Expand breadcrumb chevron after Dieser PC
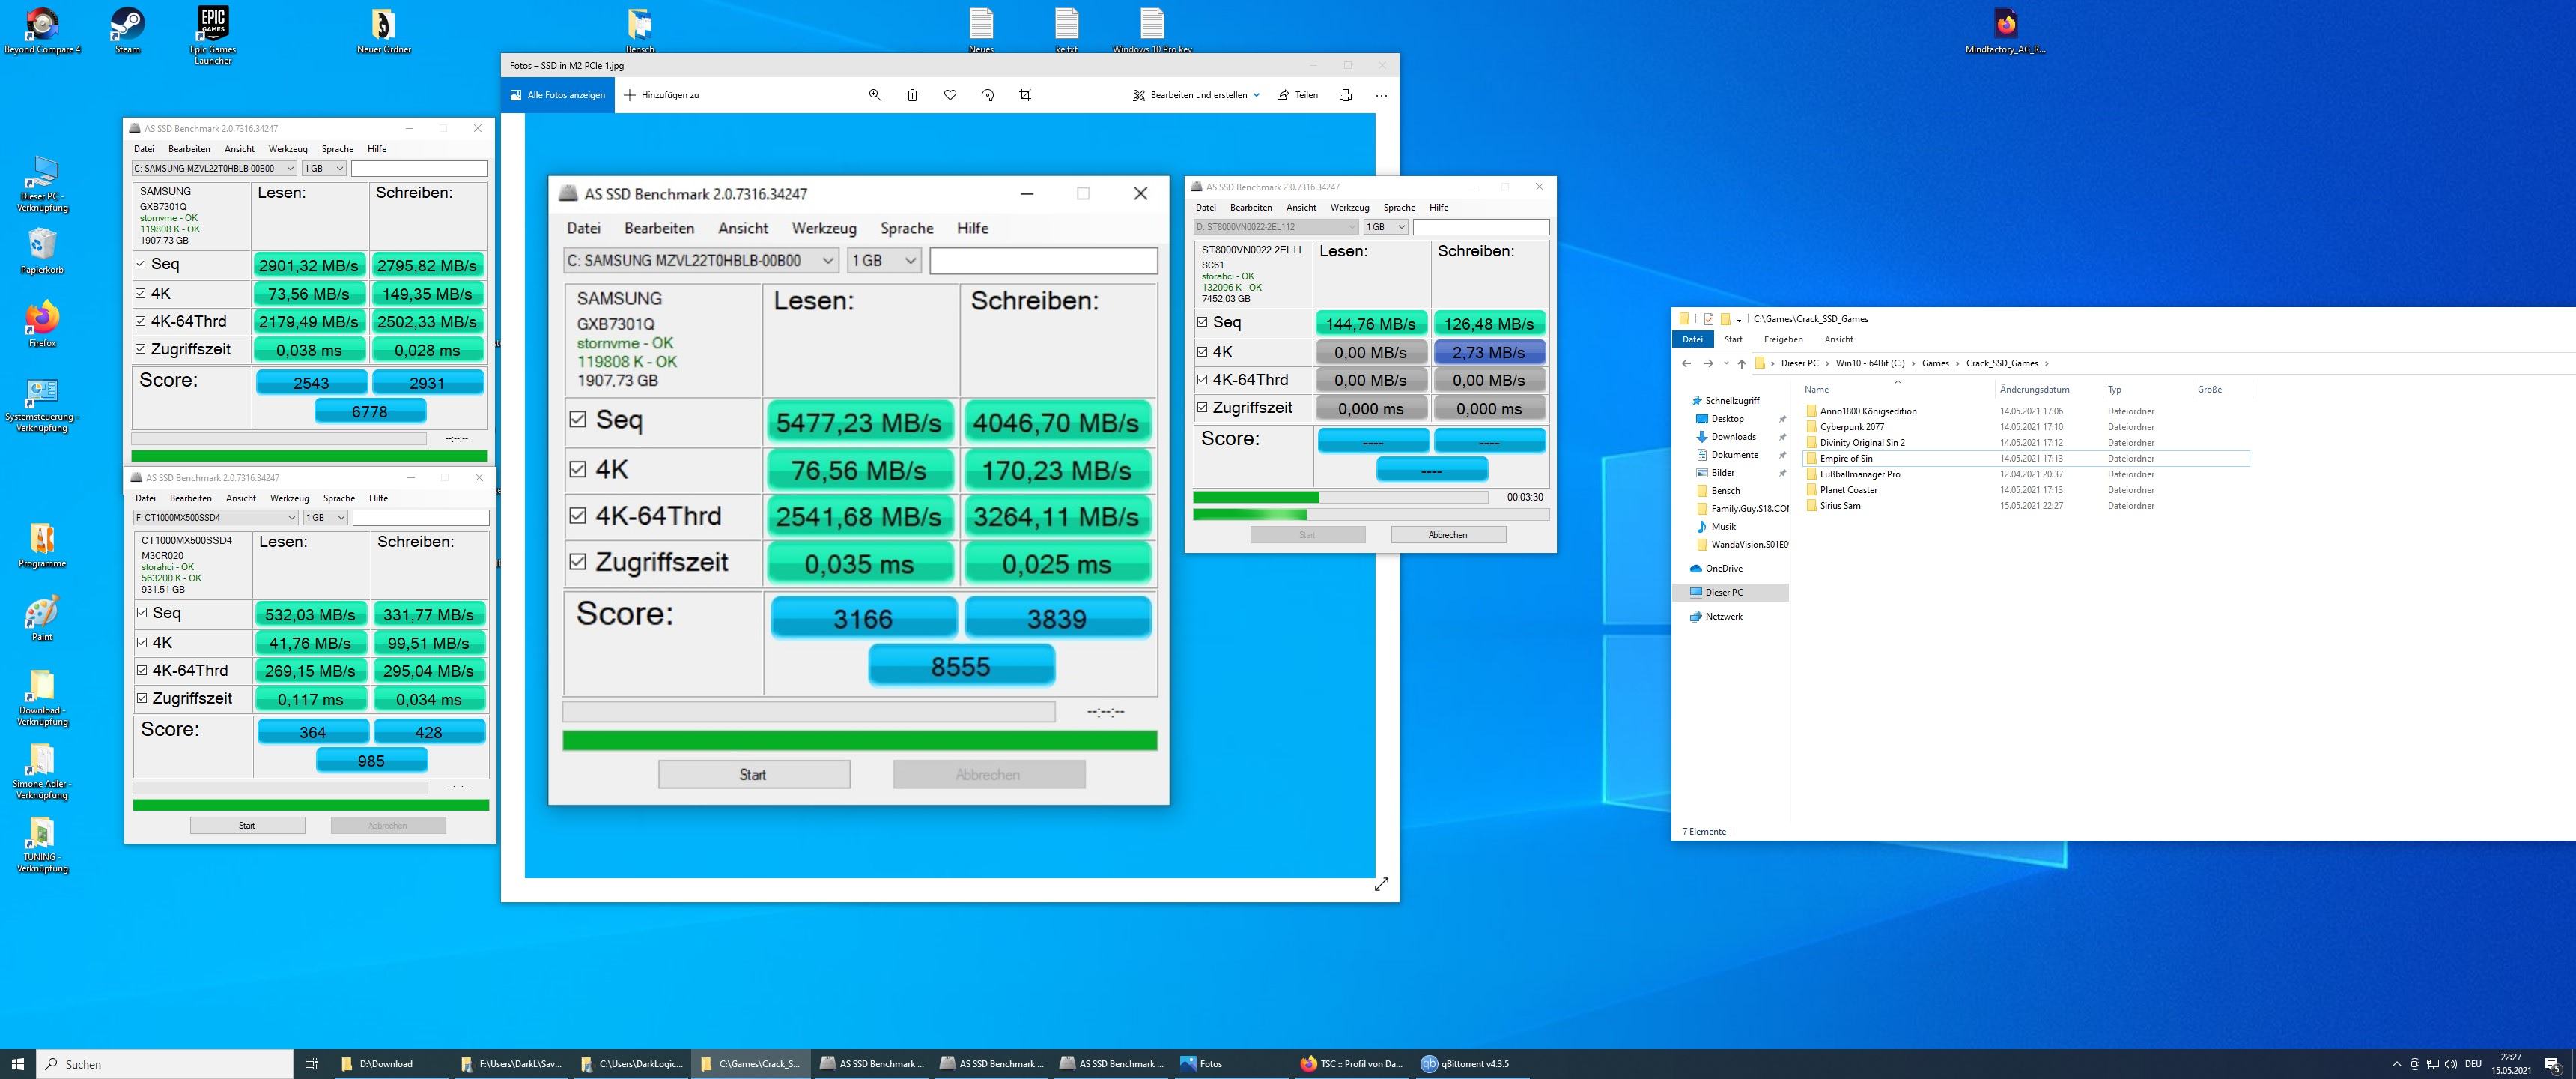This screenshot has width=2576, height=1079. 1827,363
